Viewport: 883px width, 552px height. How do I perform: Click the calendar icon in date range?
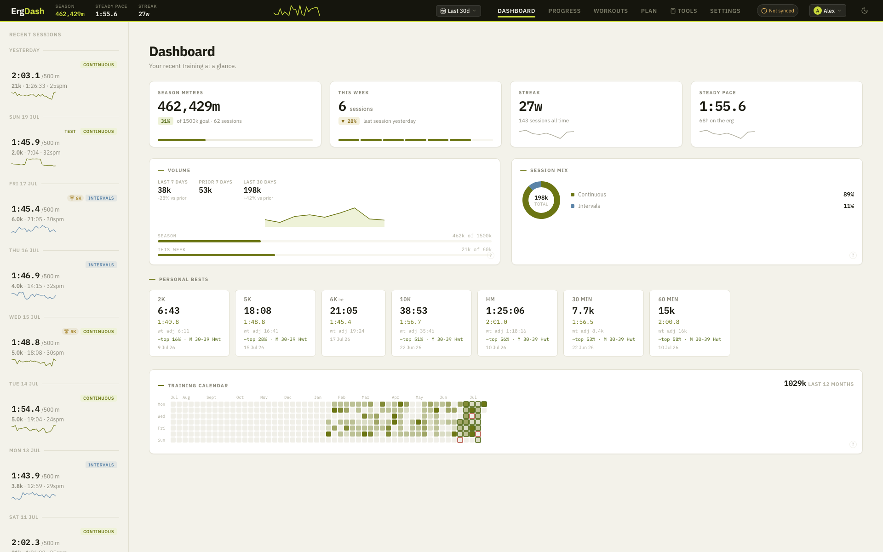[x=443, y=11]
